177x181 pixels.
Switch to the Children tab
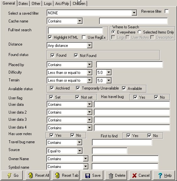(x=79, y=4)
